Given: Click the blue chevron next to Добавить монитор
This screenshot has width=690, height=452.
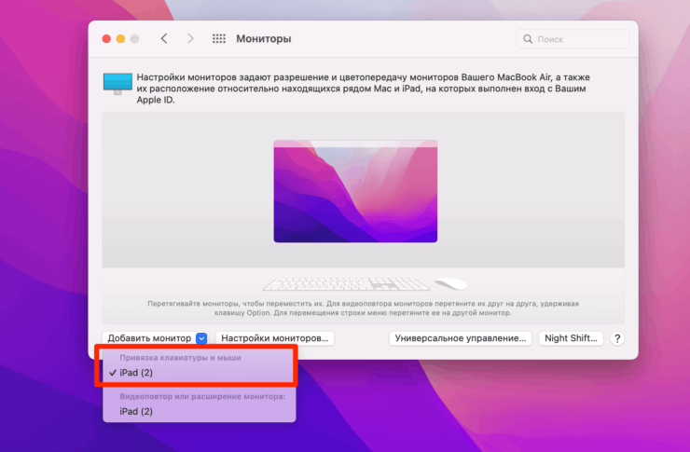Looking at the screenshot, I should tap(201, 338).
